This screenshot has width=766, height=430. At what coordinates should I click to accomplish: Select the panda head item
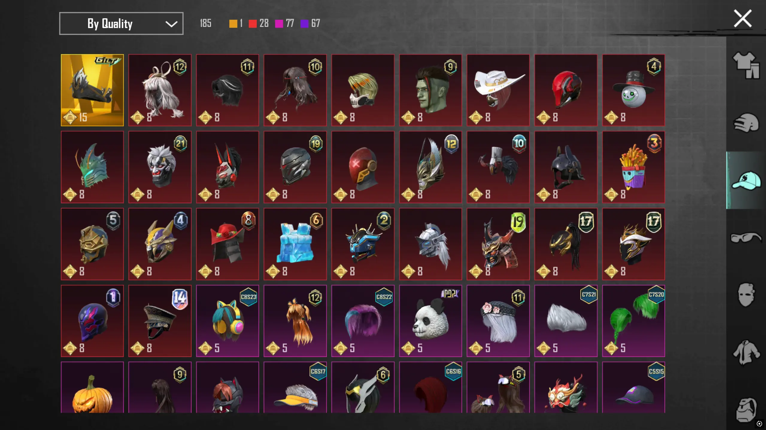coord(430,321)
